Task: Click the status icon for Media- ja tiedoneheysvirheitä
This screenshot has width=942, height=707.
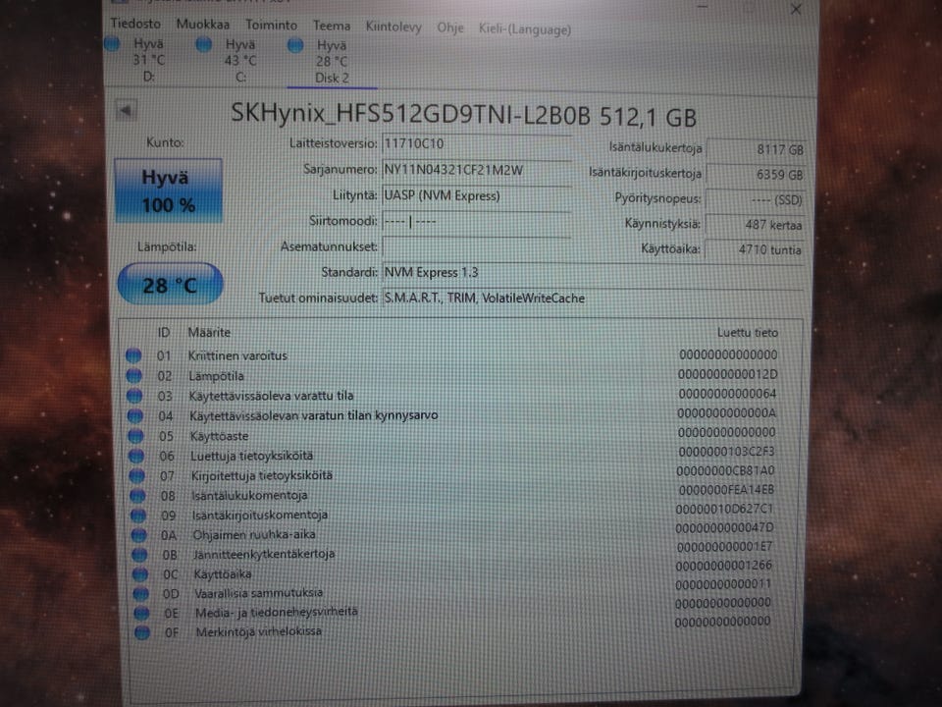Action: 141,613
